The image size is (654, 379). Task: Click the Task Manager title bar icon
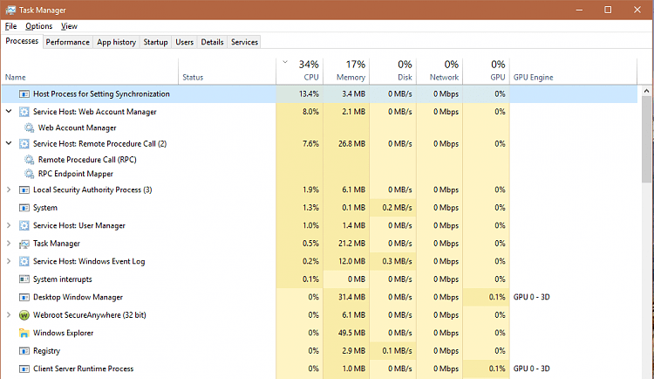point(10,10)
